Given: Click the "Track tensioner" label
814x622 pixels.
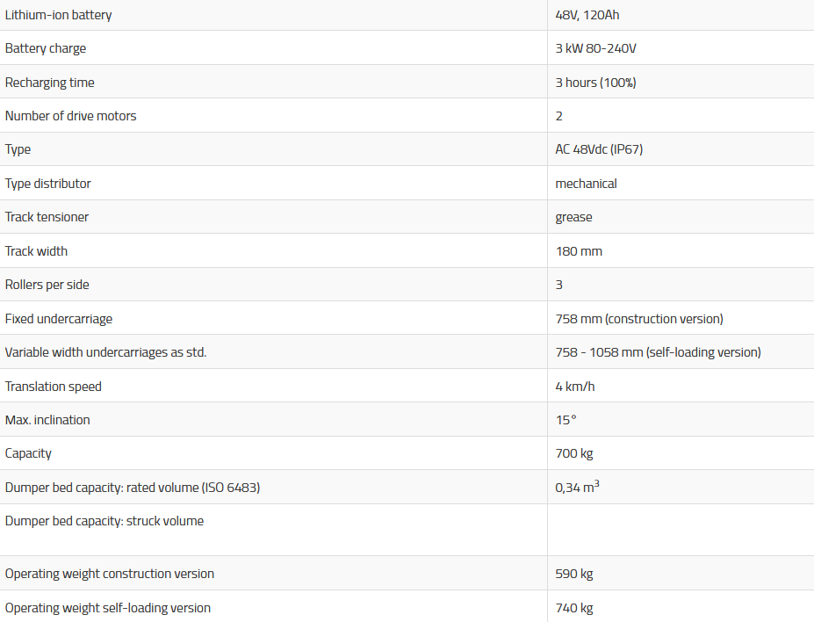Looking at the screenshot, I should coord(47,217).
